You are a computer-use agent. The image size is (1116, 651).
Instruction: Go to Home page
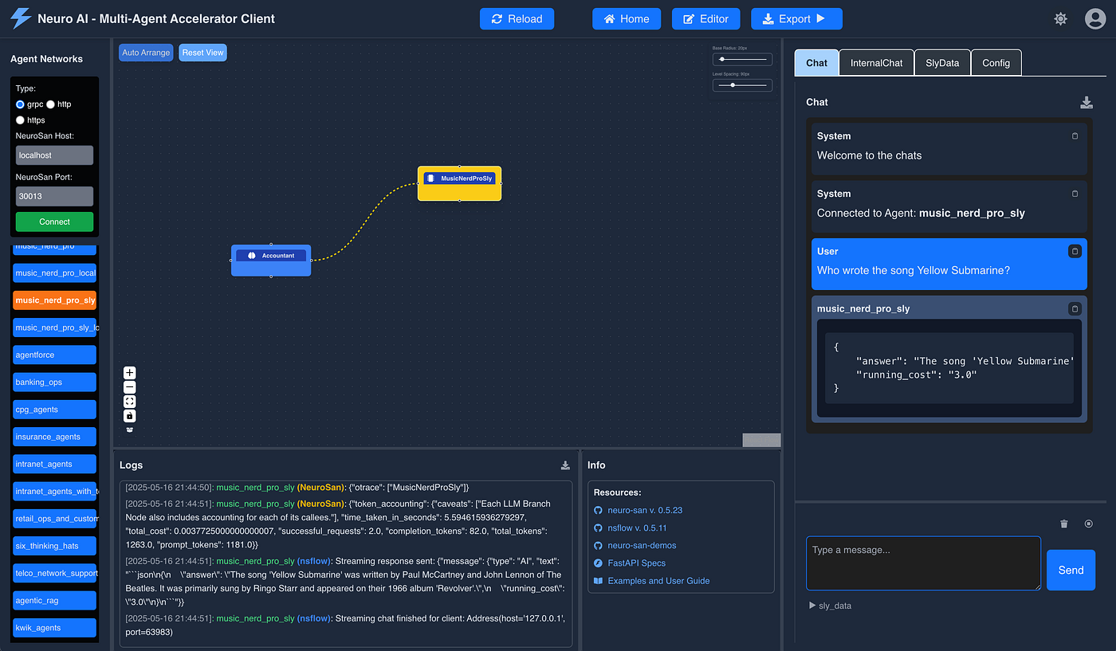(x=627, y=19)
